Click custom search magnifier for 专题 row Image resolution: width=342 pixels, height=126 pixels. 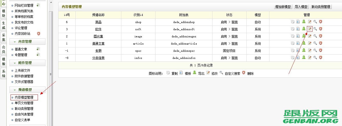tap(315, 50)
